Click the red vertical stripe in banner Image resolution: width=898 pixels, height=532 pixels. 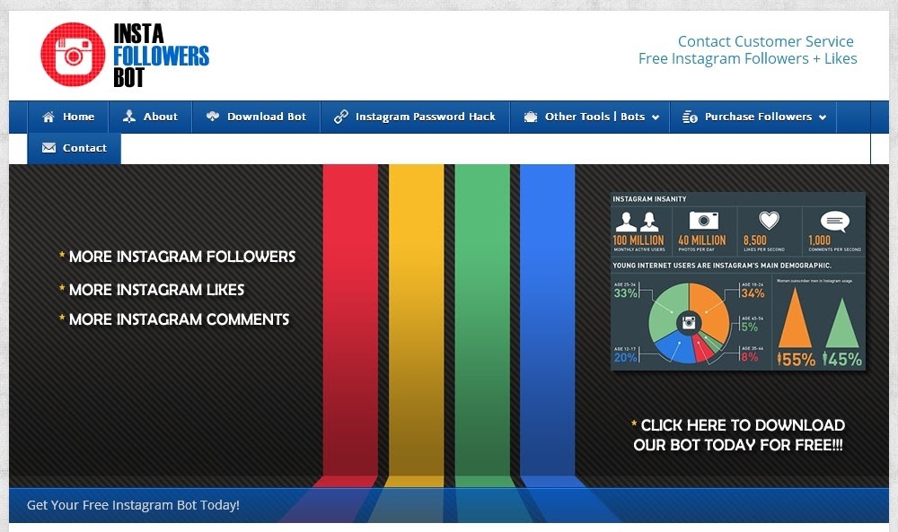pos(350,314)
